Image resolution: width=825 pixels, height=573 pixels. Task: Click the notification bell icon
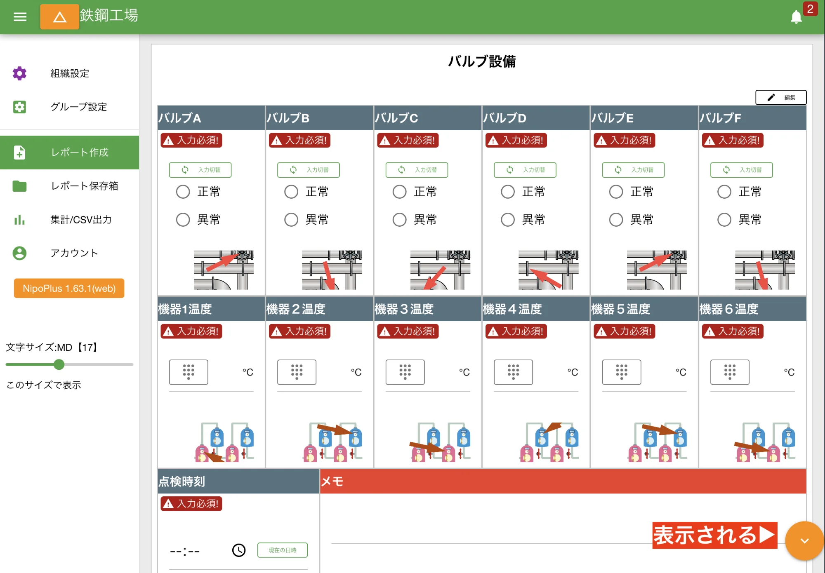tap(796, 17)
